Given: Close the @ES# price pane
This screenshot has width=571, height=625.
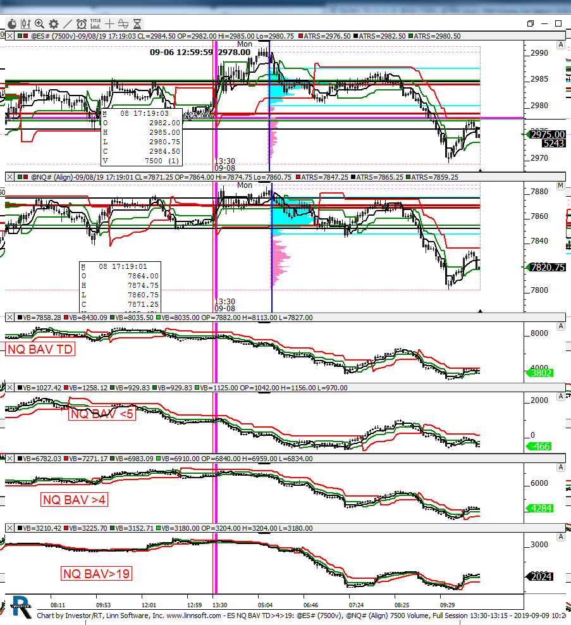Looking at the screenshot, I should (x=9, y=36).
